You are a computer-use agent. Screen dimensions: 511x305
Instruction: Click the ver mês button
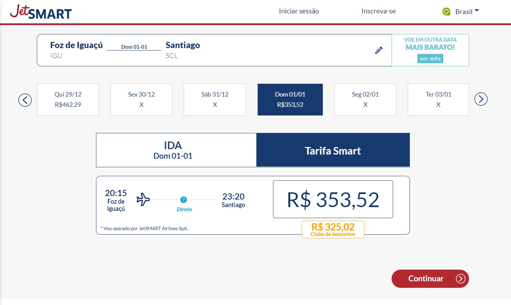[430, 59]
